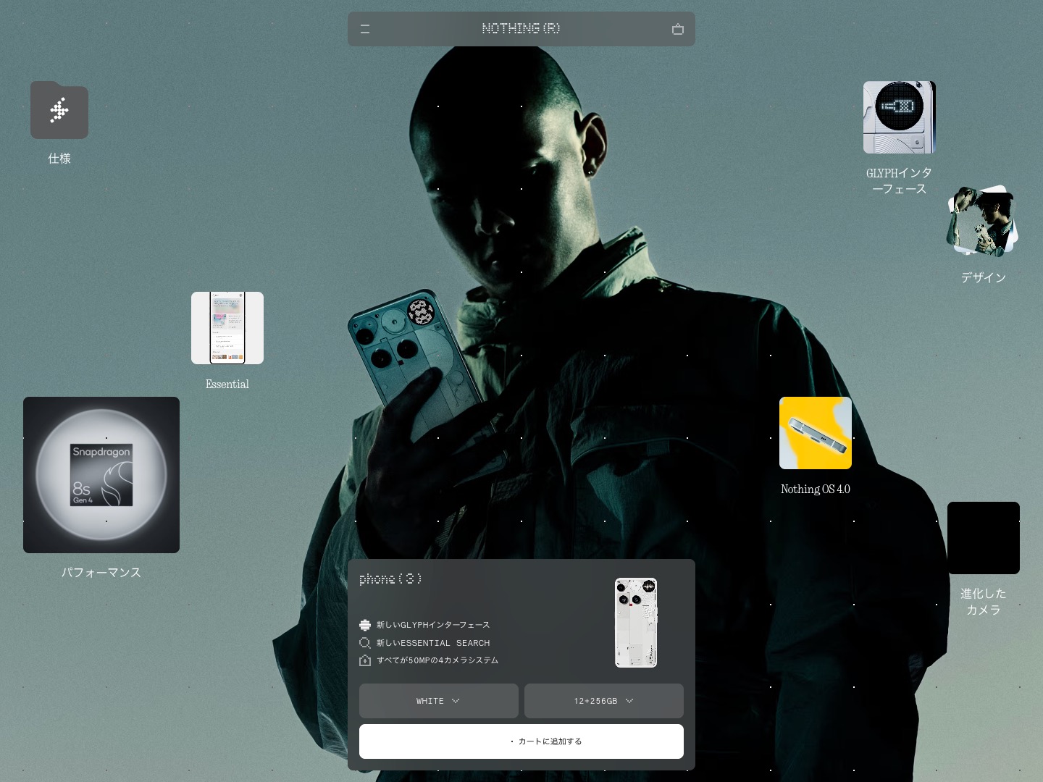Viewport: 1043px width, 782px height.
Task: Click the 新しいESSENTIAL SEARCH feature line
Action: tap(432, 643)
